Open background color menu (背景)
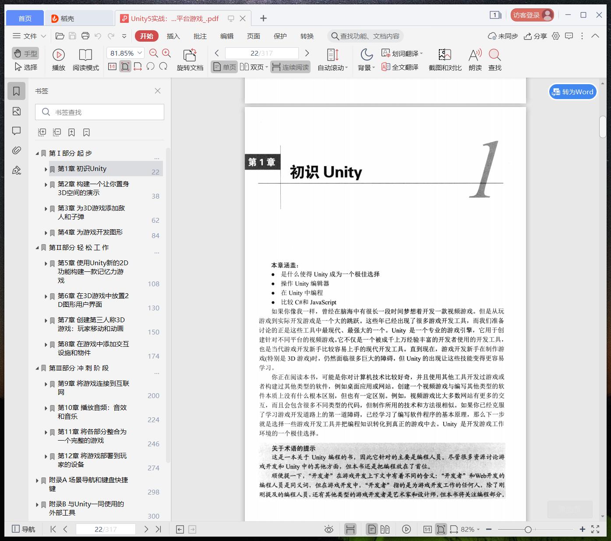 click(366, 60)
